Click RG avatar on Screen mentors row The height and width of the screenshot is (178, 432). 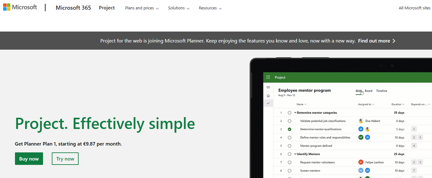tap(361, 171)
